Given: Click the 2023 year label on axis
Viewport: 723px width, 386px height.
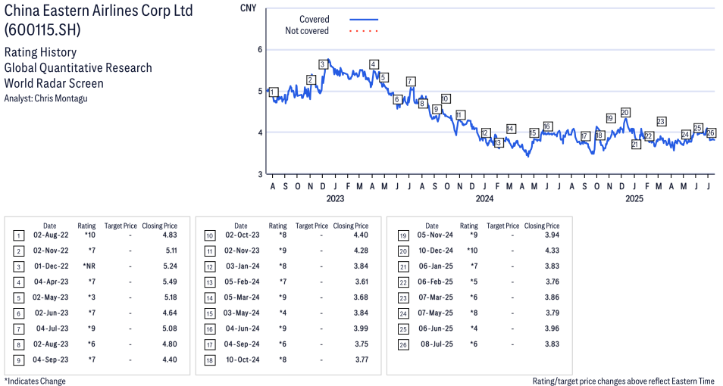Looking at the screenshot, I should point(335,199).
